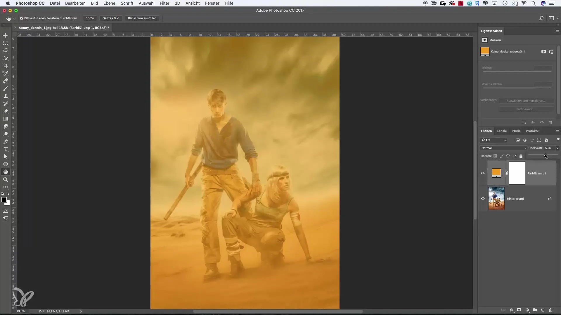The width and height of the screenshot is (561, 315).
Task: Open the Art layer filter dropdown
Action: coord(493,140)
